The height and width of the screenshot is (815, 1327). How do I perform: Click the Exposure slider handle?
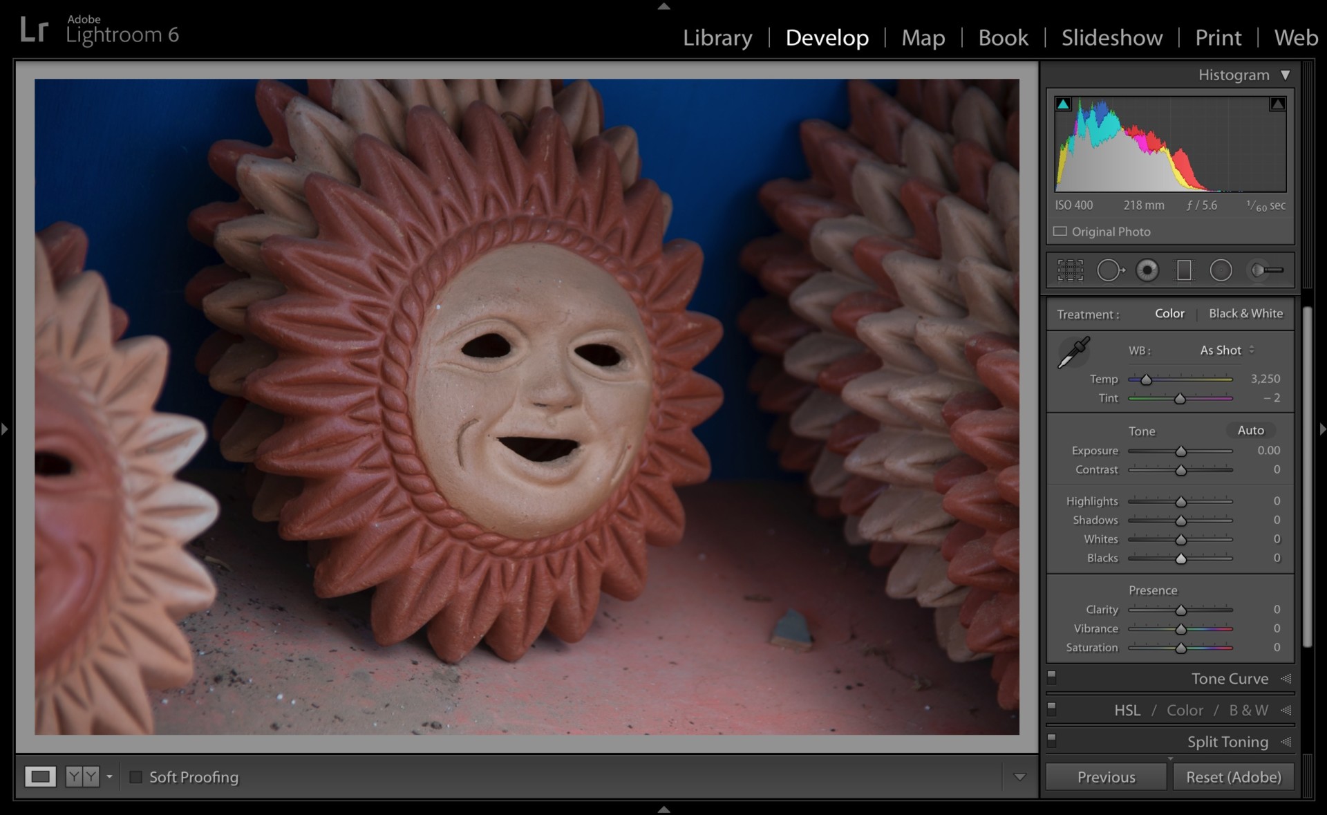(x=1180, y=451)
